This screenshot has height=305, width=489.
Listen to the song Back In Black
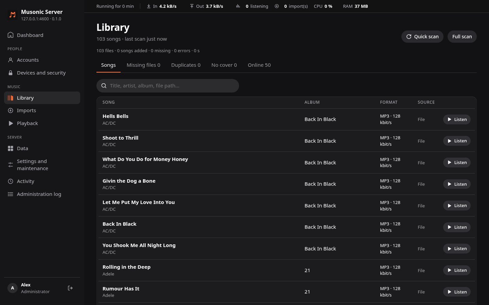click(457, 227)
